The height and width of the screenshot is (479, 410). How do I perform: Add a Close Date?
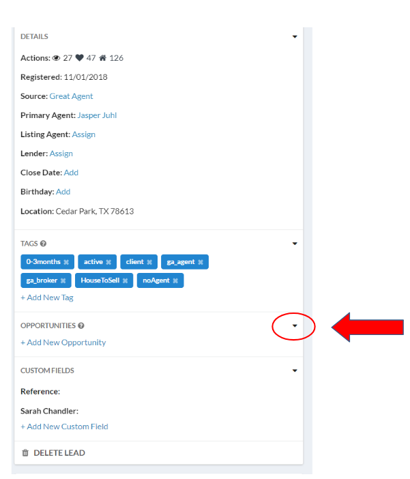point(71,173)
